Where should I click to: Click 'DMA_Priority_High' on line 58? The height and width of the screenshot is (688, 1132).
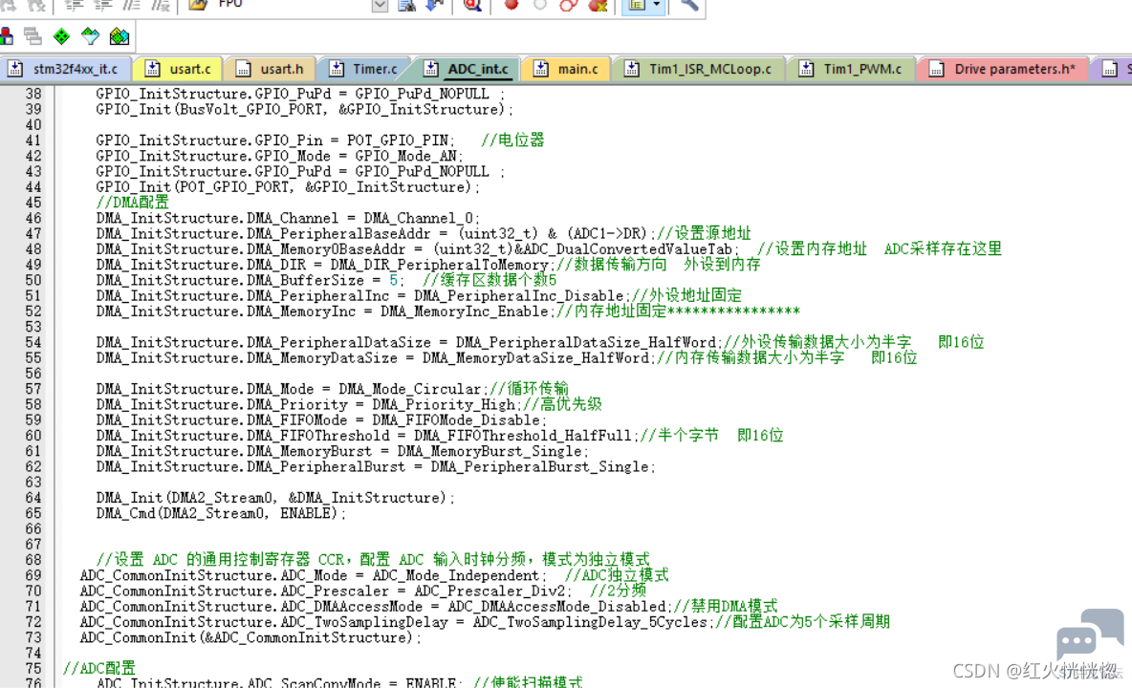444,405
